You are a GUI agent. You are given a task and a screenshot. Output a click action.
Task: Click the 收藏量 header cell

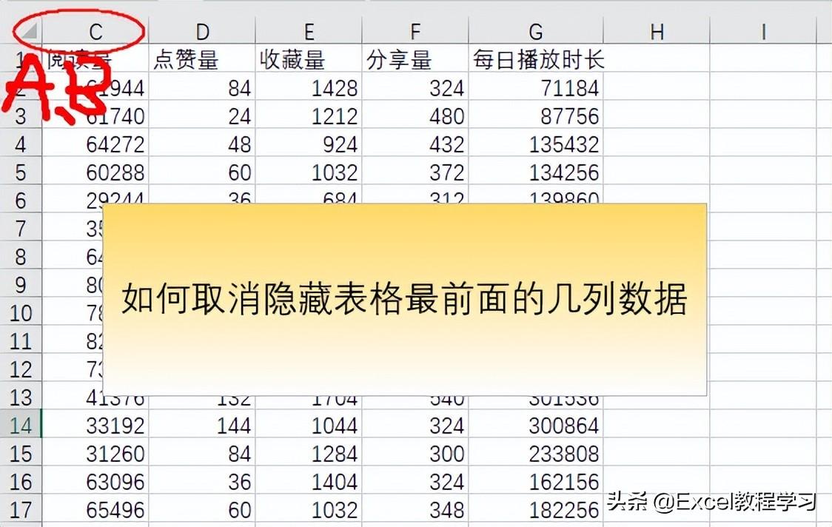[309, 59]
